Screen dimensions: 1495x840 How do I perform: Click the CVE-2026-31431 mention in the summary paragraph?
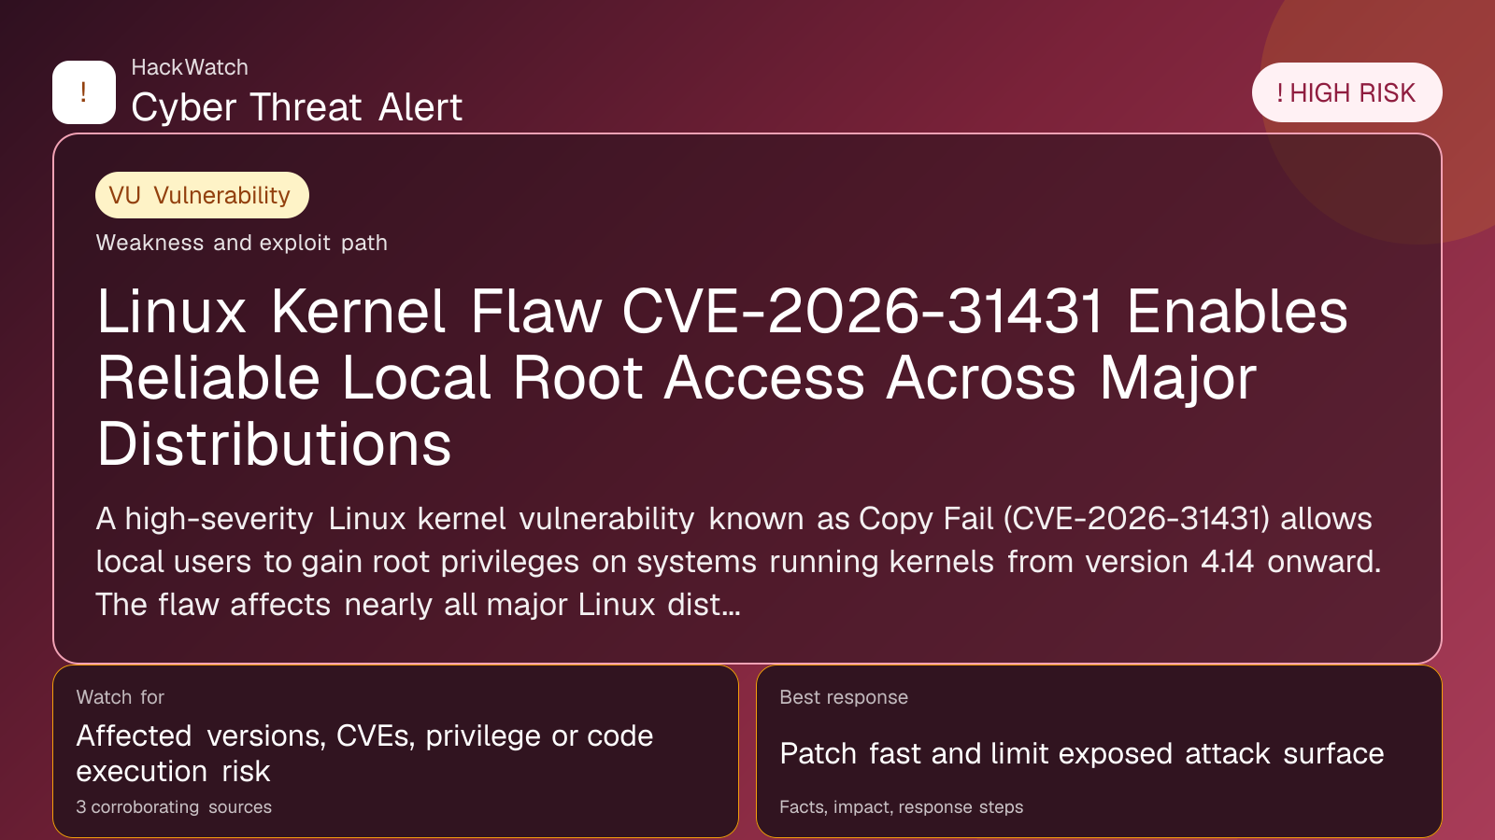click(x=1136, y=519)
